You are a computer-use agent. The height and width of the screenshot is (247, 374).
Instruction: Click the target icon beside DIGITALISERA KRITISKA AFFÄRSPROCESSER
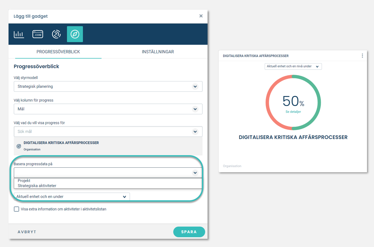coord(19,146)
